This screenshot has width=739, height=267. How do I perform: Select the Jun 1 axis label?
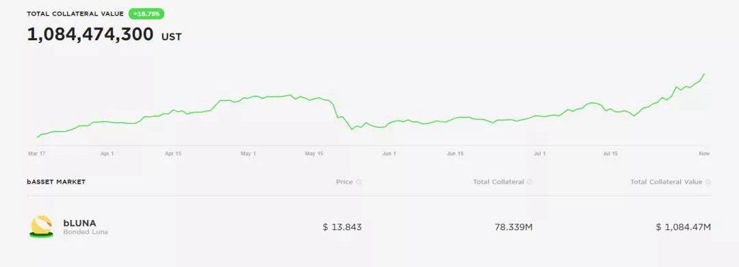pos(389,154)
